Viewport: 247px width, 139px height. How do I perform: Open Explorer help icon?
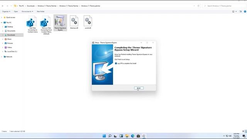point(245,12)
